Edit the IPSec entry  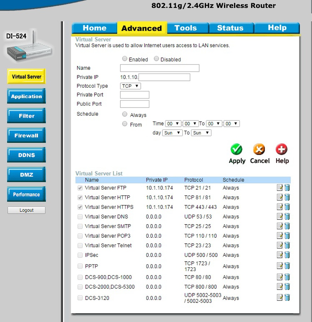[x=280, y=255]
